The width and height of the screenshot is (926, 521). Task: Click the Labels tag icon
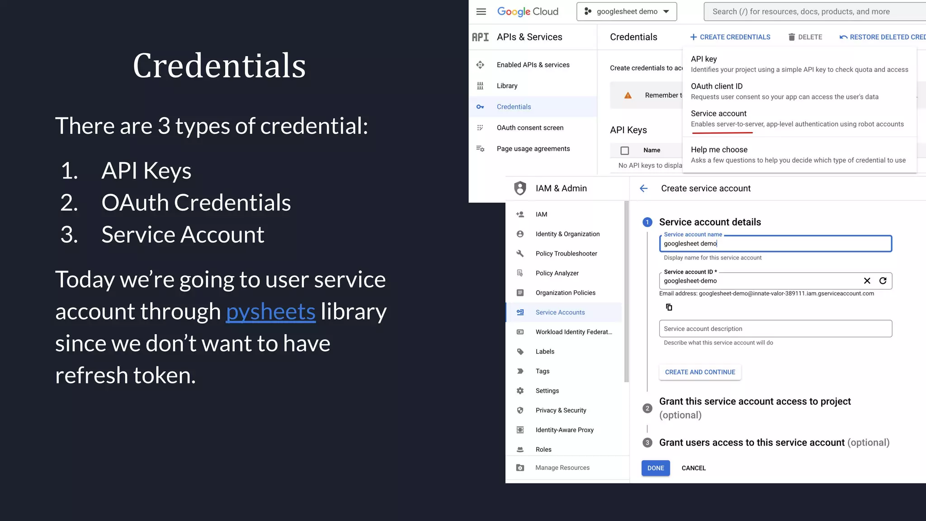point(520,351)
